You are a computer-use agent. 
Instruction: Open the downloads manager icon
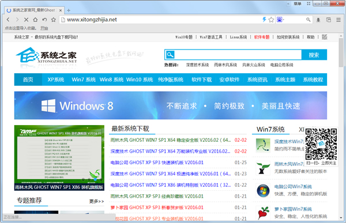318,20
